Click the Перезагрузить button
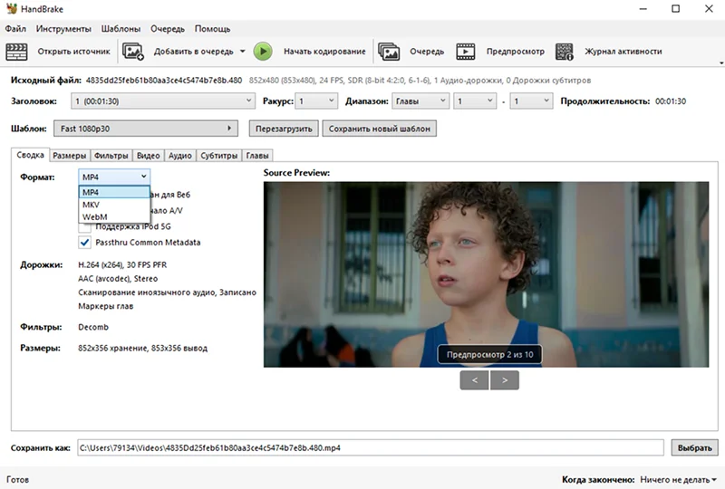This screenshot has width=725, height=489. pyautogui.click(x=284, y=129)
